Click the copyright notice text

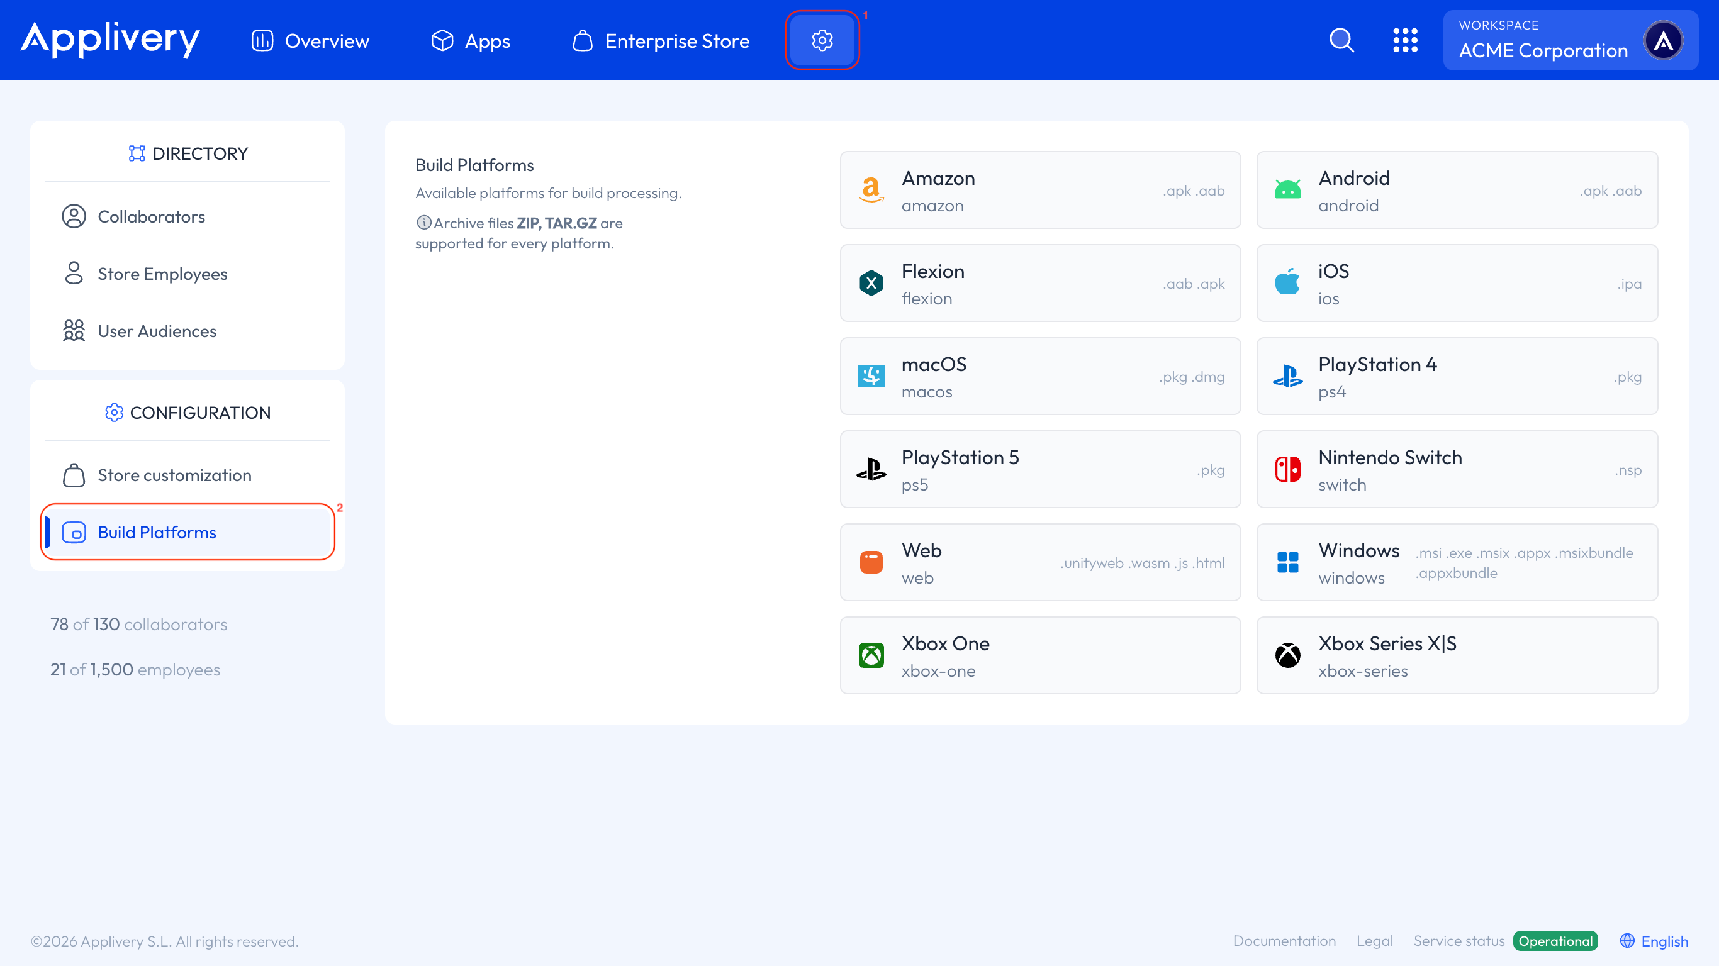coord(164,941)
